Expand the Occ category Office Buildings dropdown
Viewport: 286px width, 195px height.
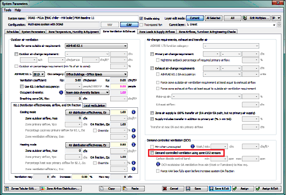(x=96, y=73)
